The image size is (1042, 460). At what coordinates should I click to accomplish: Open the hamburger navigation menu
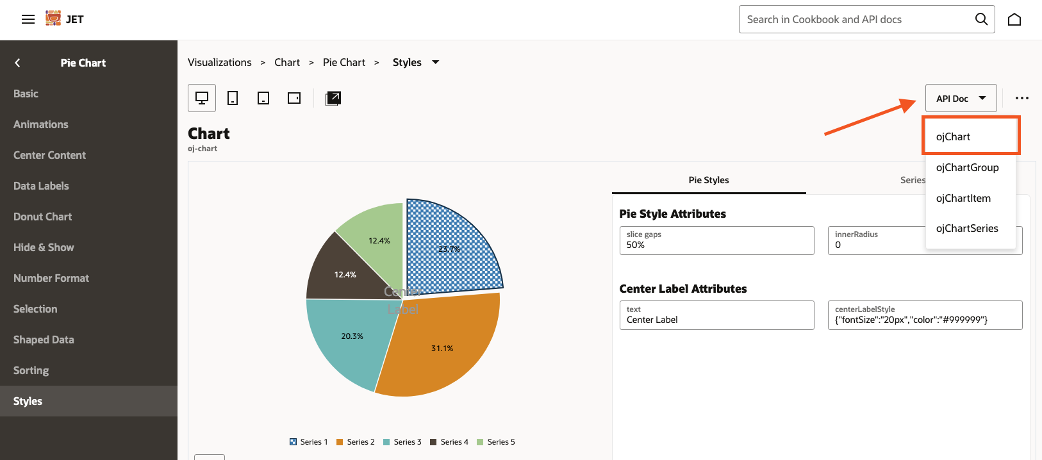(28, 19)
